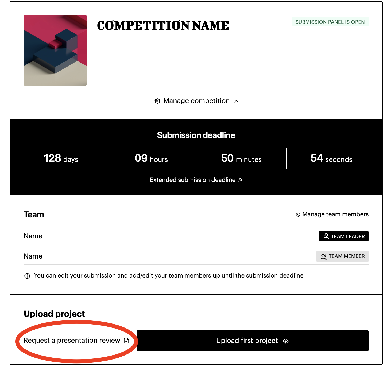
Task: Click the people icon in Team Member badge
Action: coord(323,257)
